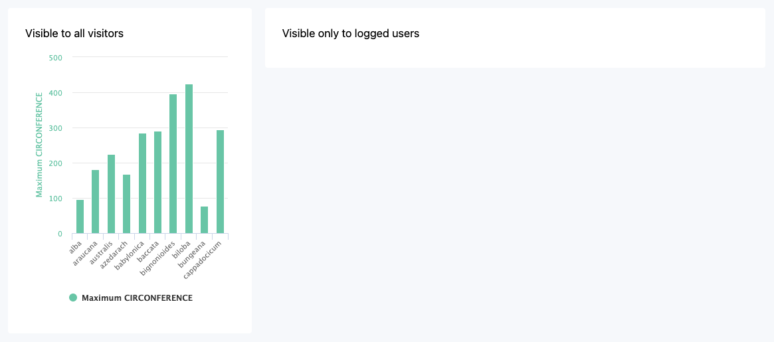The height and width of the screenshot is (342, 774).
Task: Click the shortest bar, bungeana
Action: [x=204, y=220]
